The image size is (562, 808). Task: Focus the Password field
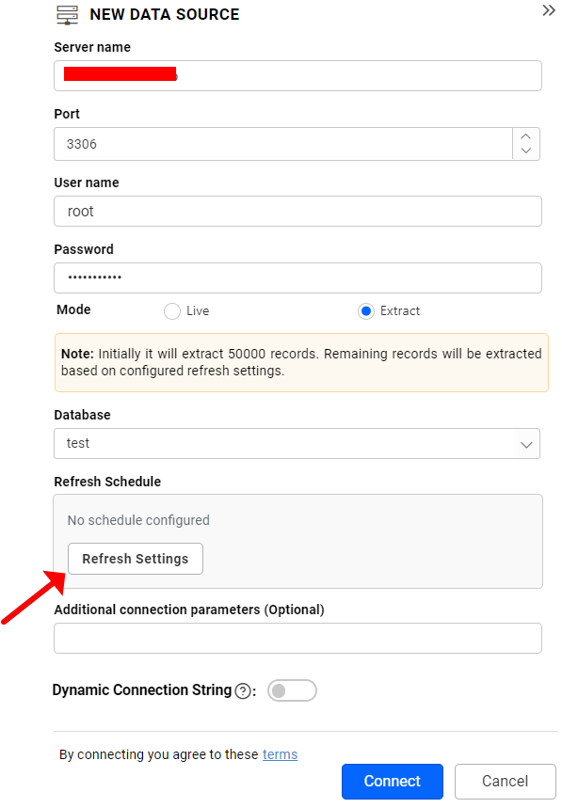297,277
